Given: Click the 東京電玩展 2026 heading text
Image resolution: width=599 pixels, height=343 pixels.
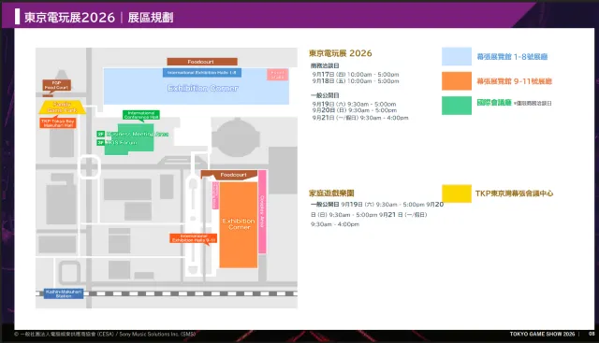Looking at the screenshot, I should (340, 53).
